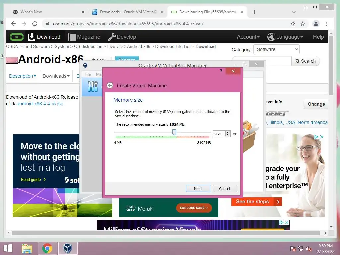Bookmark this page with the star icon

click(x=303, y=24)
